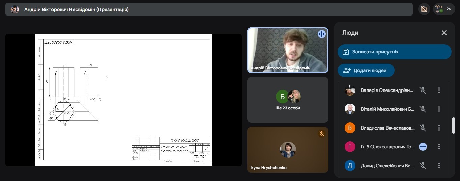Close the Люди panel
The width and height of the screenshot is (460, 181).
pos(444,33)
